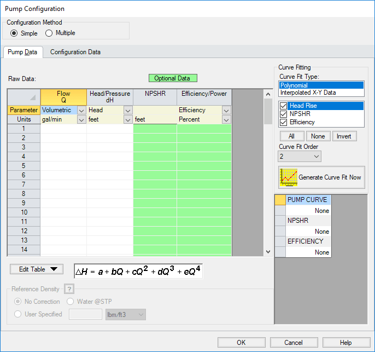Toggle the Head Rise checkbox
The image size is (375, 352).
[x=283, y=106]
